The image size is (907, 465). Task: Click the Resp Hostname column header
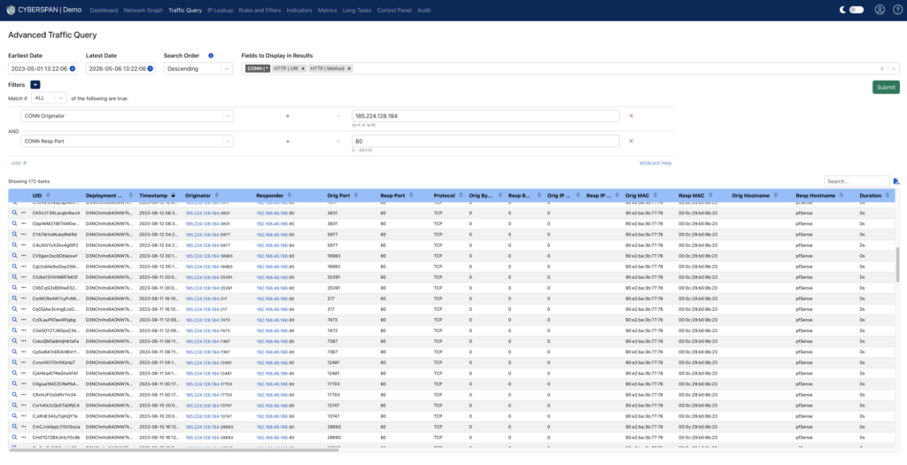click(816, 196)
